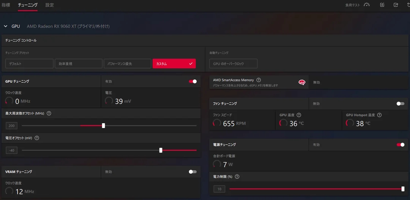
Task: Click the 無効 status beside AMD SmartAccess Memory
Action: (316, 83)
